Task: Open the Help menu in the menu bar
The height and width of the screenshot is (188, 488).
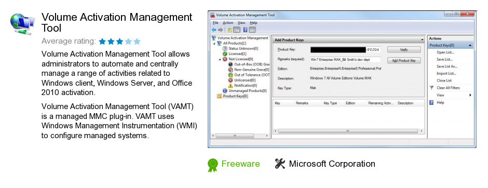Action: tap(253, 23)
